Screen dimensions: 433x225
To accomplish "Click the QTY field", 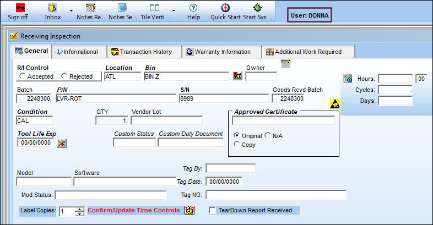I will point(112,120).
